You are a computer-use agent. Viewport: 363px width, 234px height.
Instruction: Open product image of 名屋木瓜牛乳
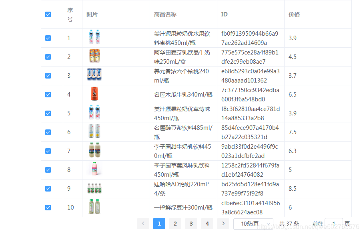pyautogui.click(x=94, y=93)
